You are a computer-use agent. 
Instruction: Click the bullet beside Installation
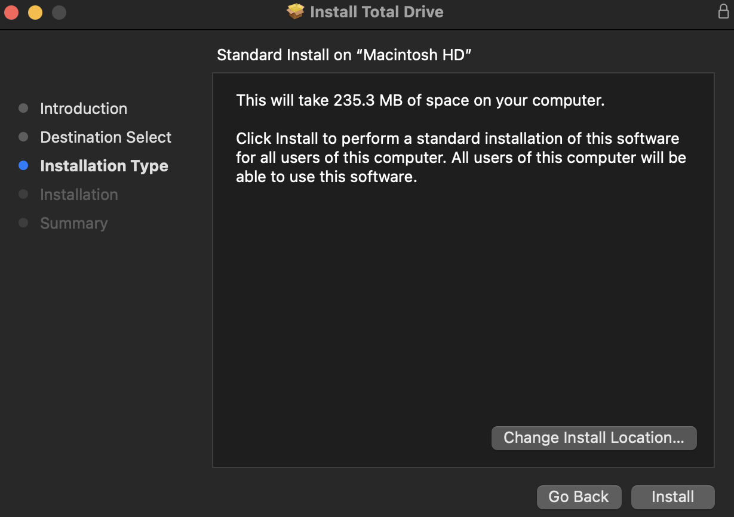[23, 195]
